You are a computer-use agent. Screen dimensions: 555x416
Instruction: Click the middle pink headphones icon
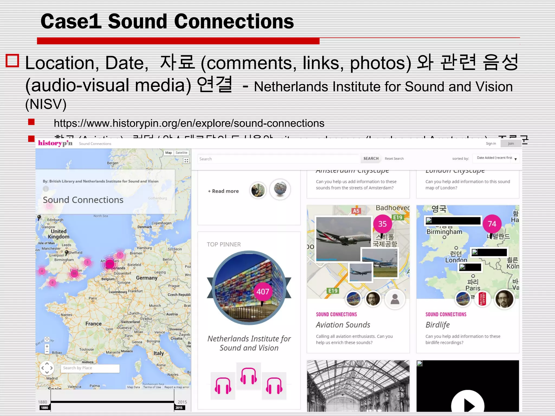[x=249, y=376]
